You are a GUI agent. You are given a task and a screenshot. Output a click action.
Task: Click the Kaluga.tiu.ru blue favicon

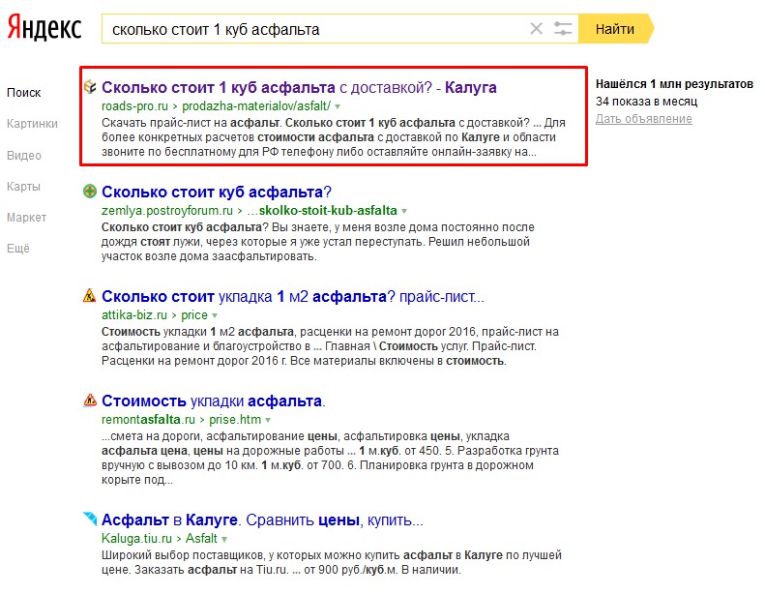(x=90, y=519)
